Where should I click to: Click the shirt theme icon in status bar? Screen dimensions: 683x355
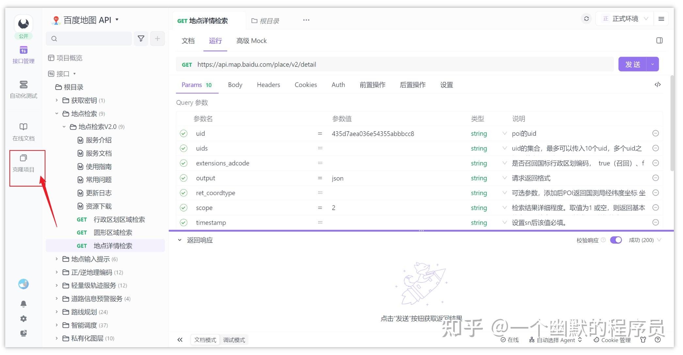643,340
